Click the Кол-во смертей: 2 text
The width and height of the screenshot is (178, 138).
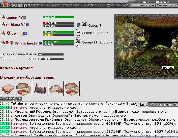[17, 68]
